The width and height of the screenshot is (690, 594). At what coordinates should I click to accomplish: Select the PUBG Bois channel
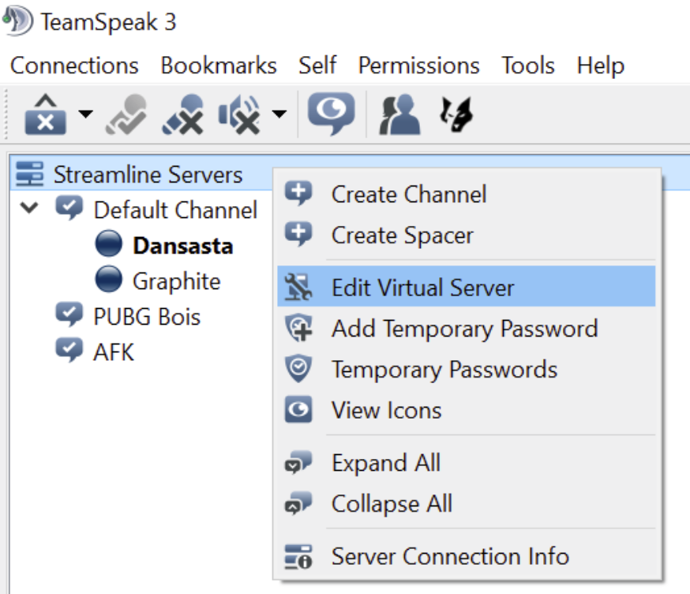pyautogui.click(x=147, y=317)
